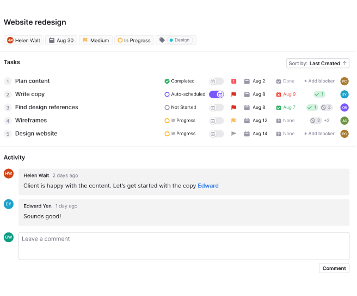The width and height of the screenshot is (357, 296).
Task: Open the In Progress project status dropdown
Action: coord(134,40)
